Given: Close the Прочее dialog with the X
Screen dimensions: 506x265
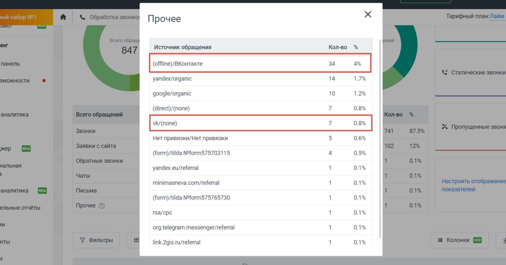Looking at the screenshot, I should pos(368,15).
